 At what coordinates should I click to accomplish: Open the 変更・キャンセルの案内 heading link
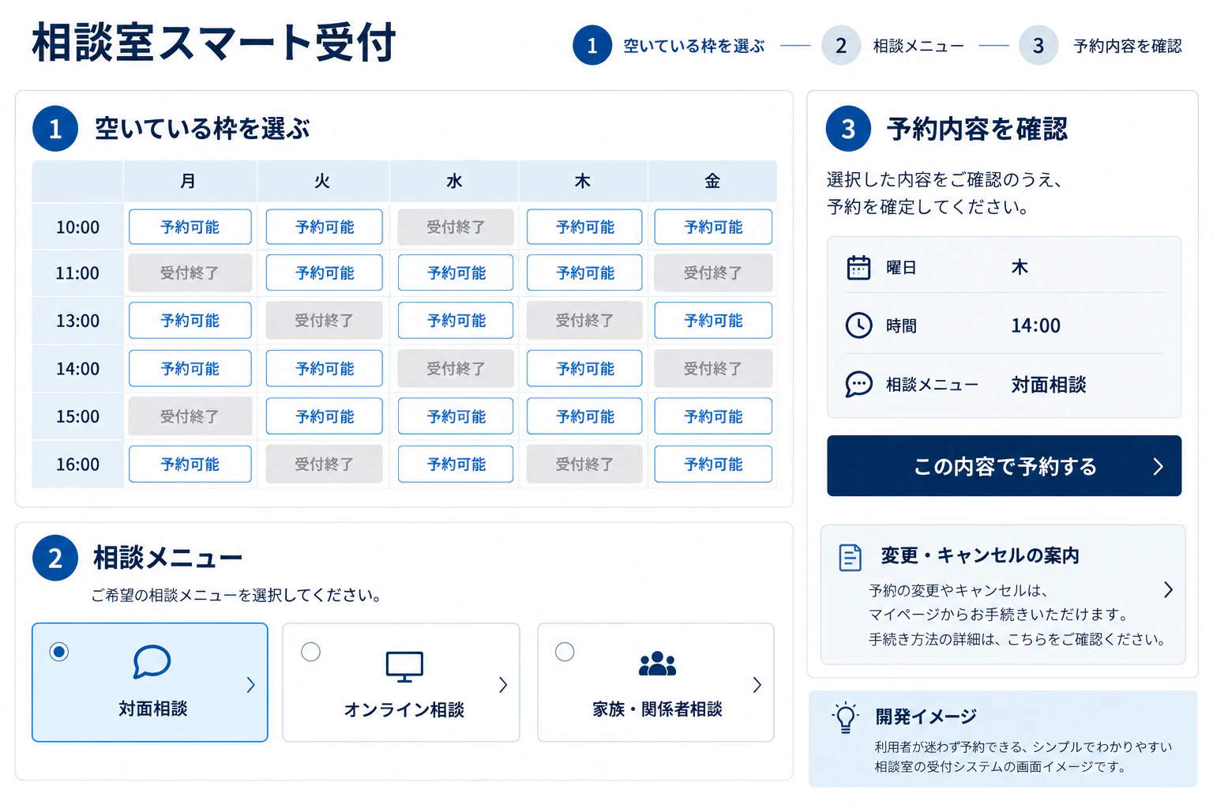[x=979, y=555]
